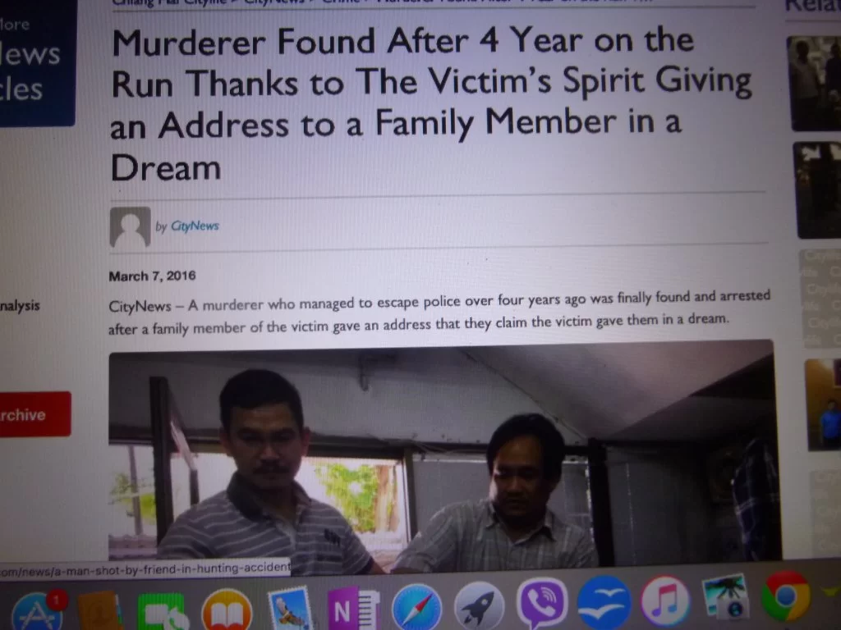The image size is (841, 630).
Task: Switch to Google Chrome in dock
Action: click(x=786, y=596)
